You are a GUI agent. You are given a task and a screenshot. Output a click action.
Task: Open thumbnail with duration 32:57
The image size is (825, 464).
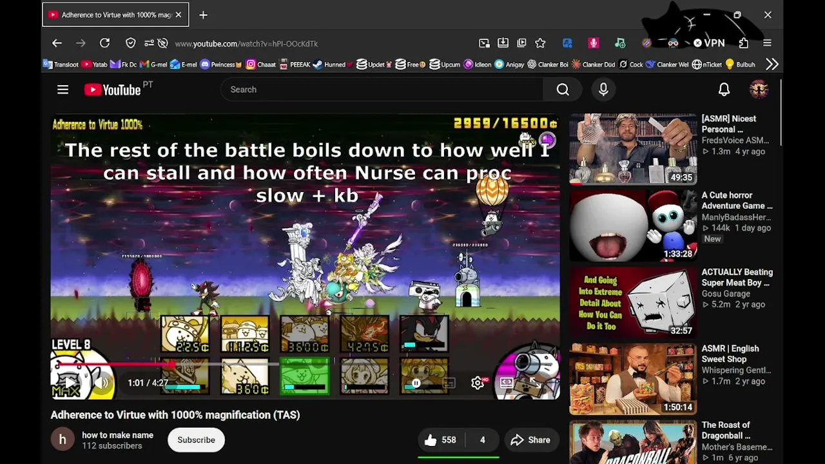coord(633,303)
